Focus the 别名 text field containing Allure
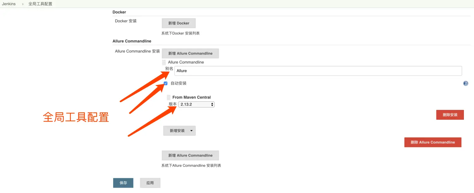The image size is (474, 193). (x=318, y=71)
